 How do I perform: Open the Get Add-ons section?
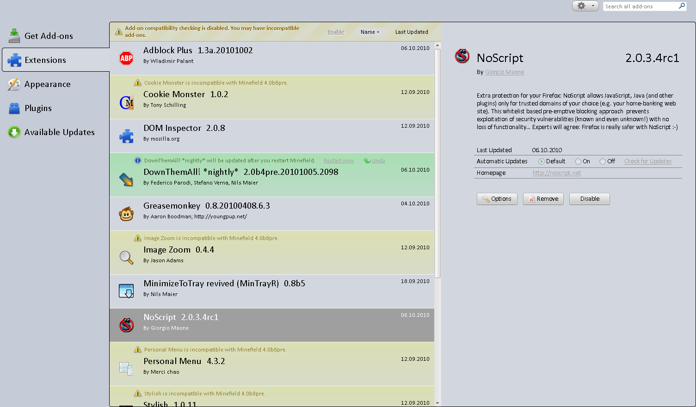(x=55, y=36)
